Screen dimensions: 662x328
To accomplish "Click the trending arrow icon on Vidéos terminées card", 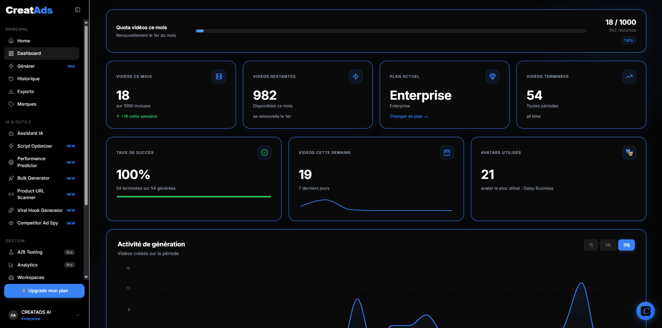I will (629, 76).
